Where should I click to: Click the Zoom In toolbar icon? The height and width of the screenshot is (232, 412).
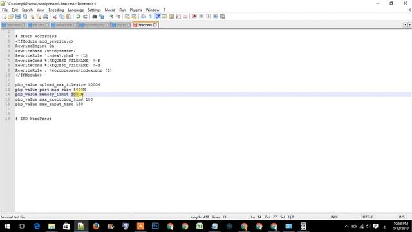coord(111,17)
